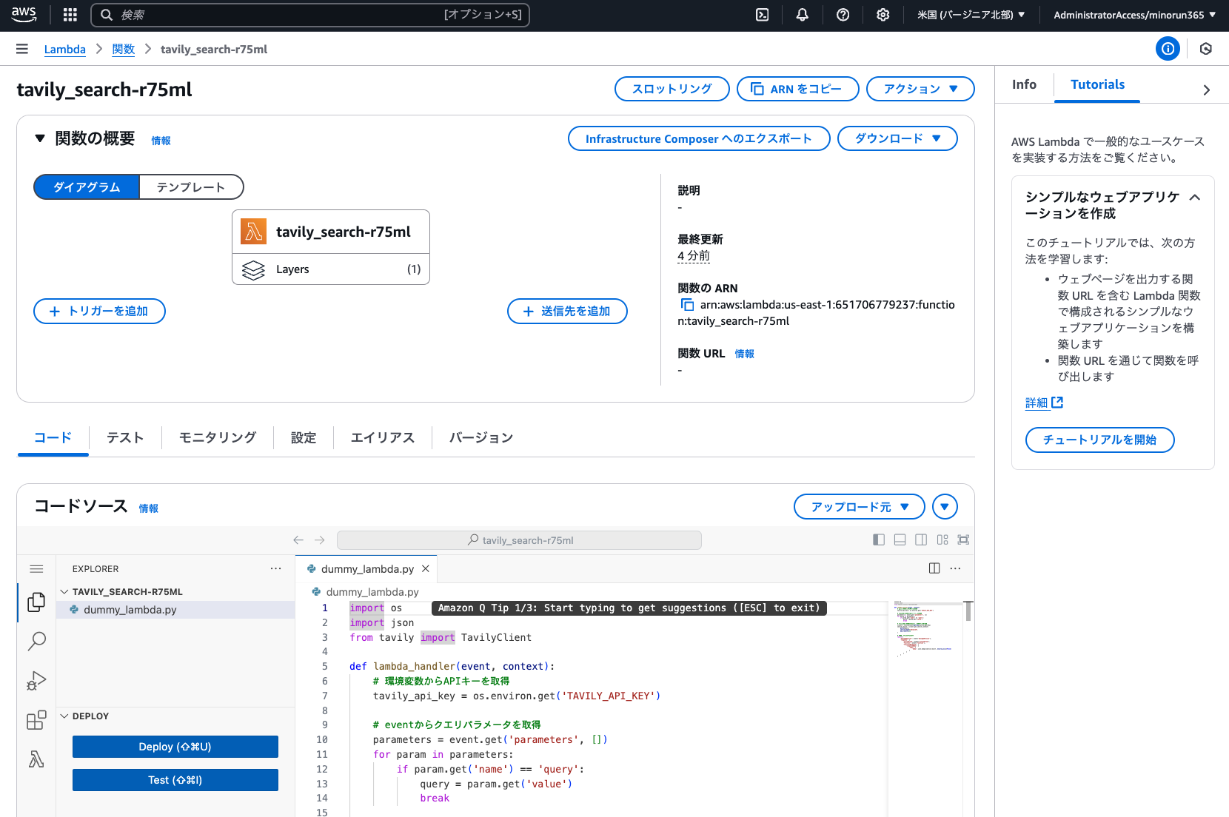The height and width of the screenshot is (817, 1229).
Task: Click the round dropdown arrow beside アップロード元
Action: [x=945, y=507]
